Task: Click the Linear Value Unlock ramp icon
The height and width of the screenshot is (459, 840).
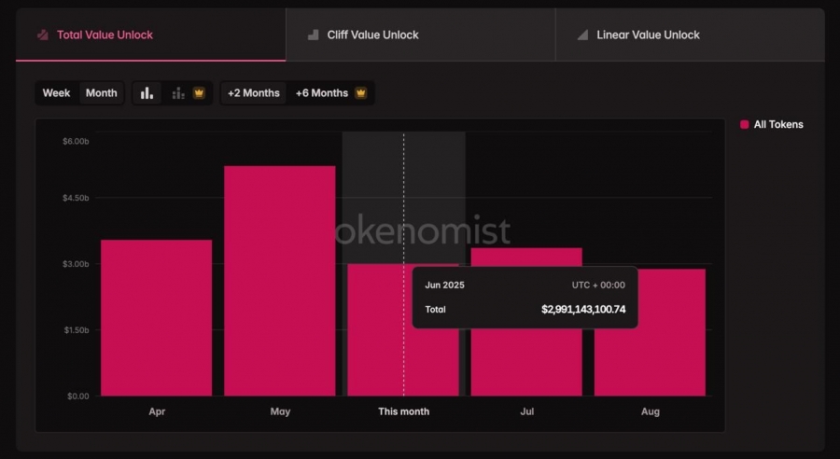Action: 582,35
